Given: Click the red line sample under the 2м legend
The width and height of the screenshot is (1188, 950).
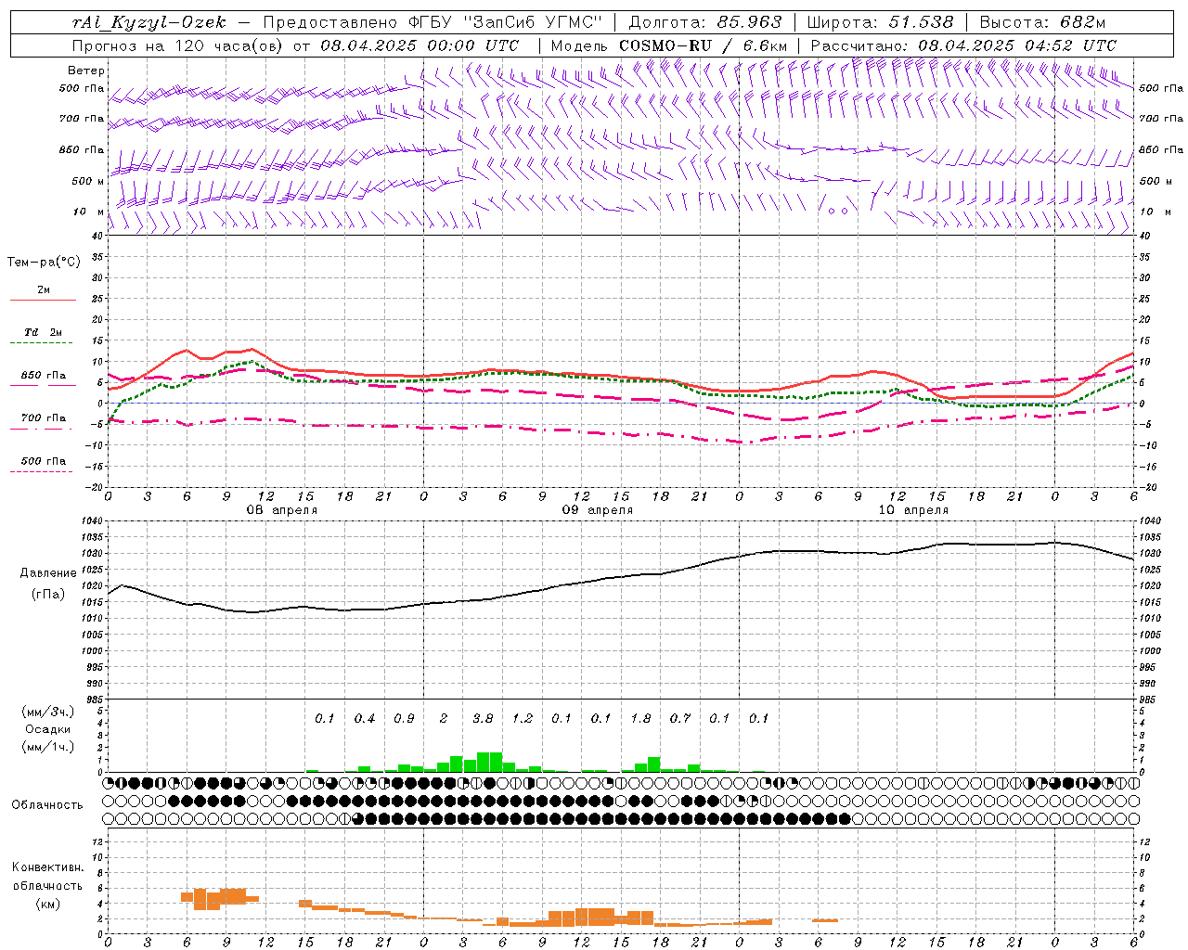Looking at the screenshot, I should [43, 300].
